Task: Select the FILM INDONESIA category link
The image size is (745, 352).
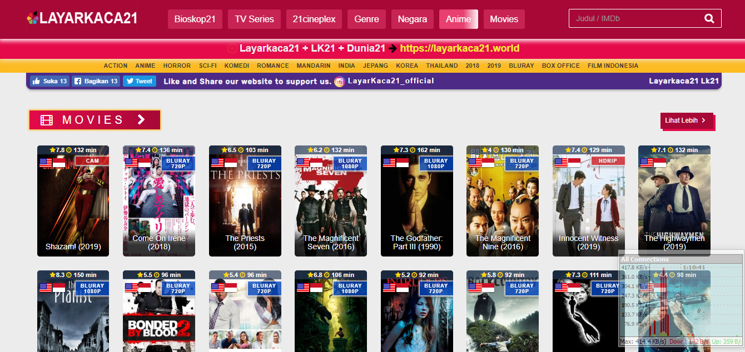Action: [613, 66]
